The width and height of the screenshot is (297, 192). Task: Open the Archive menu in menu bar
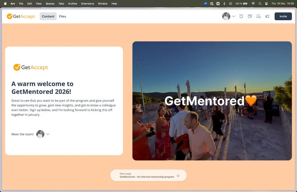click(72, 3)
